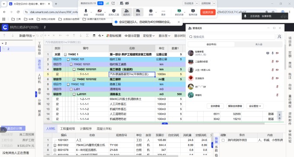Click the 全体静音 button
The height and width of the screenshot is (157, 294).
[x=215, y=106]
